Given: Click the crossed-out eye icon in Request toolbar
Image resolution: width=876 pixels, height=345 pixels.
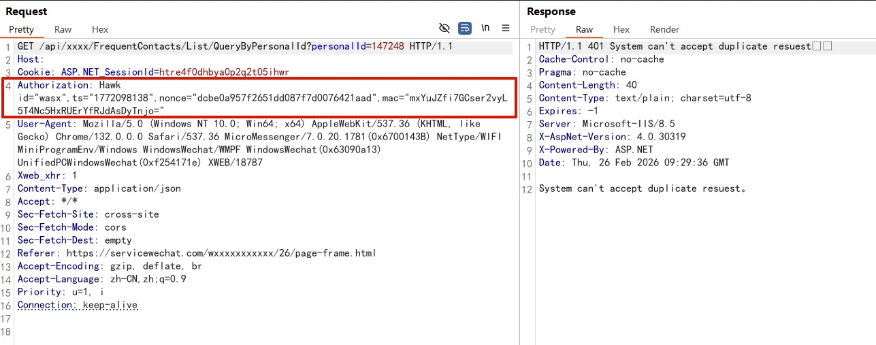Looking at the screenshot, I should (x=444, y=28).
